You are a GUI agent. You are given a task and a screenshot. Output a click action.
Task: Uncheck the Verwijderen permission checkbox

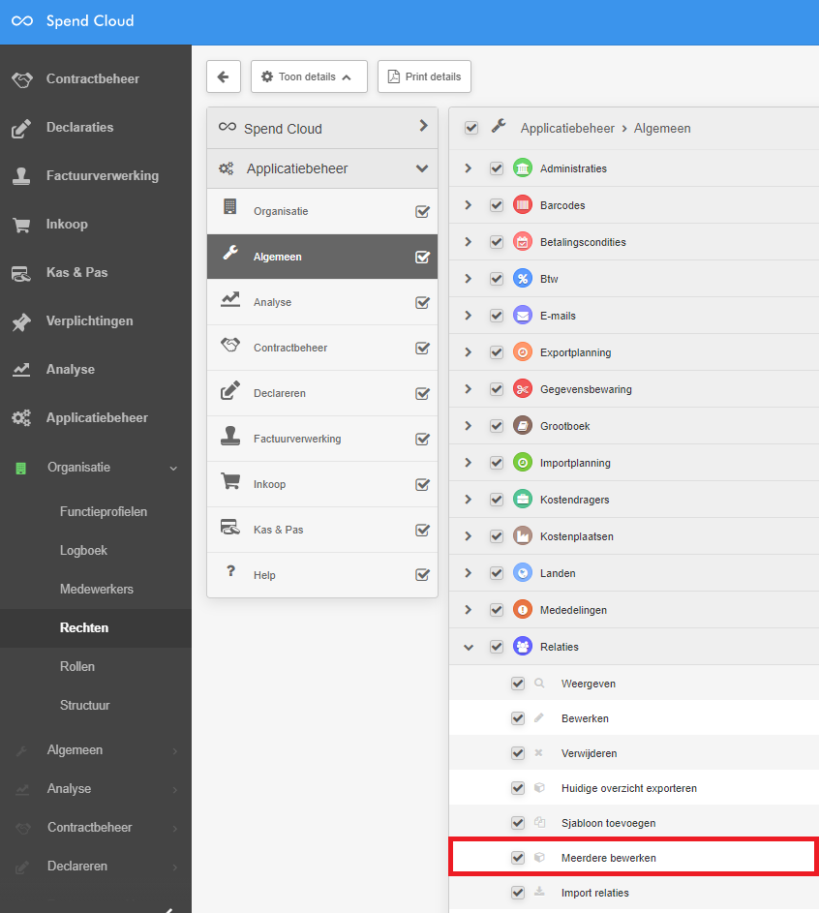(x=518, y=753)
